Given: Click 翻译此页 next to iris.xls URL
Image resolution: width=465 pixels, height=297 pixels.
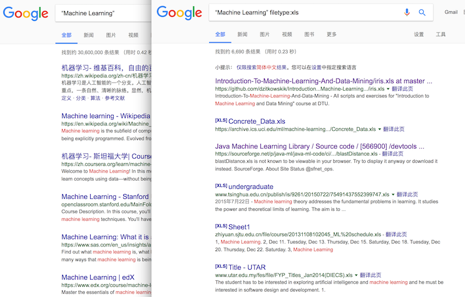Looking at the screenshot, I should (x=402, y=89).
